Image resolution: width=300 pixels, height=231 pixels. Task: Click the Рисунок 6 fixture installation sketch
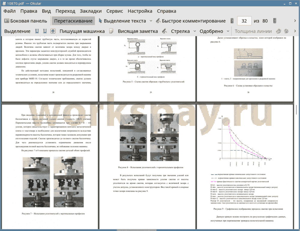tap(248, 62)
